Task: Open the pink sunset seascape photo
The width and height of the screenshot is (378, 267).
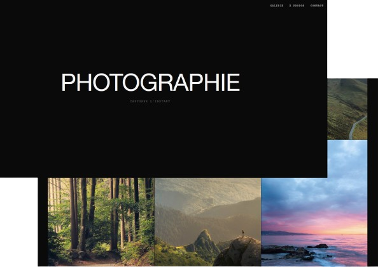Action: coord(314,203)
